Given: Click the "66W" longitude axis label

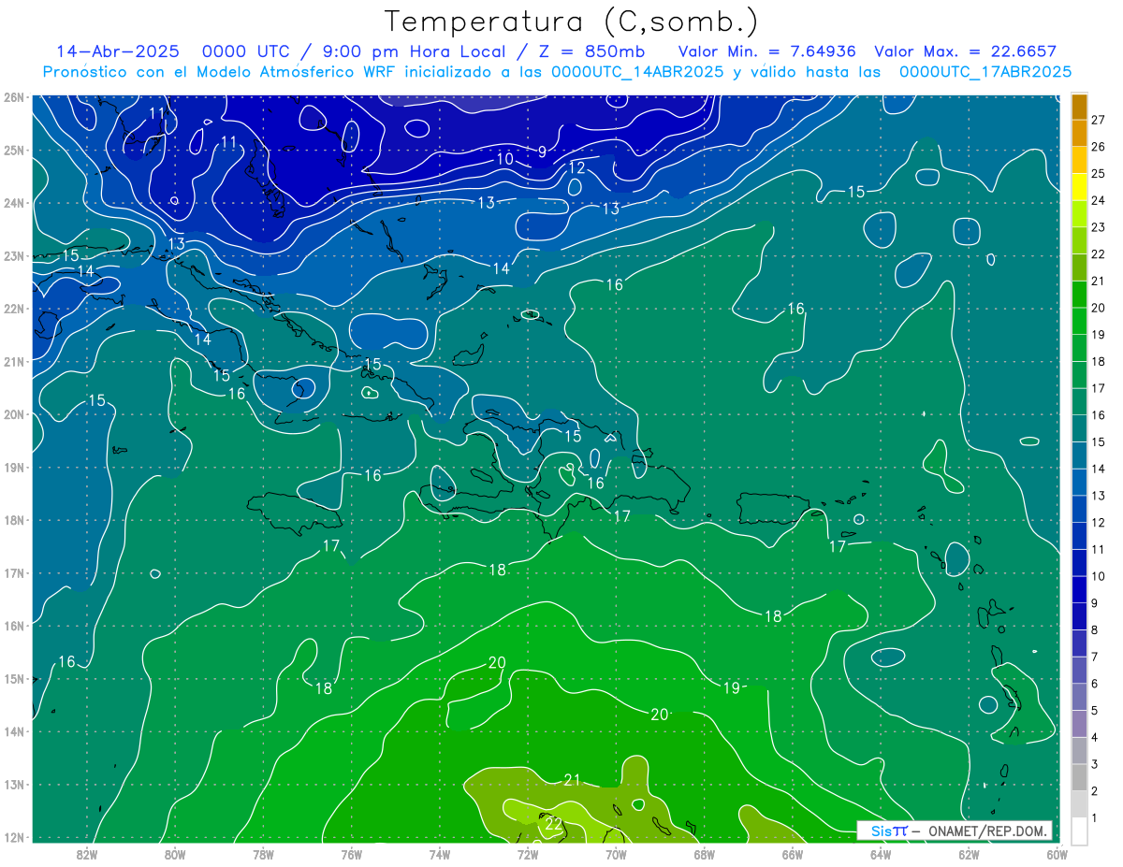Looking at the screenshot, I should click(x=792, y=854).
